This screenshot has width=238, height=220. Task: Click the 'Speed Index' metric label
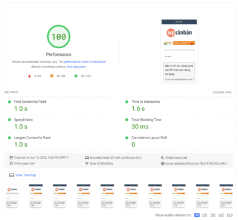tap(23, 120)
